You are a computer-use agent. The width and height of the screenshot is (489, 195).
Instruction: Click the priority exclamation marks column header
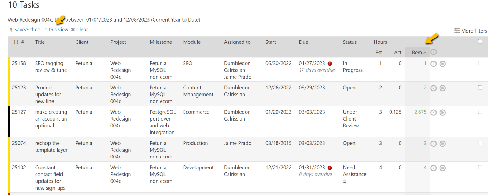pos(16,42)
